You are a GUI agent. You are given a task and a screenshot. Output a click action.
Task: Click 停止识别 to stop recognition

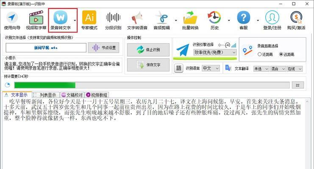(148, 49)
